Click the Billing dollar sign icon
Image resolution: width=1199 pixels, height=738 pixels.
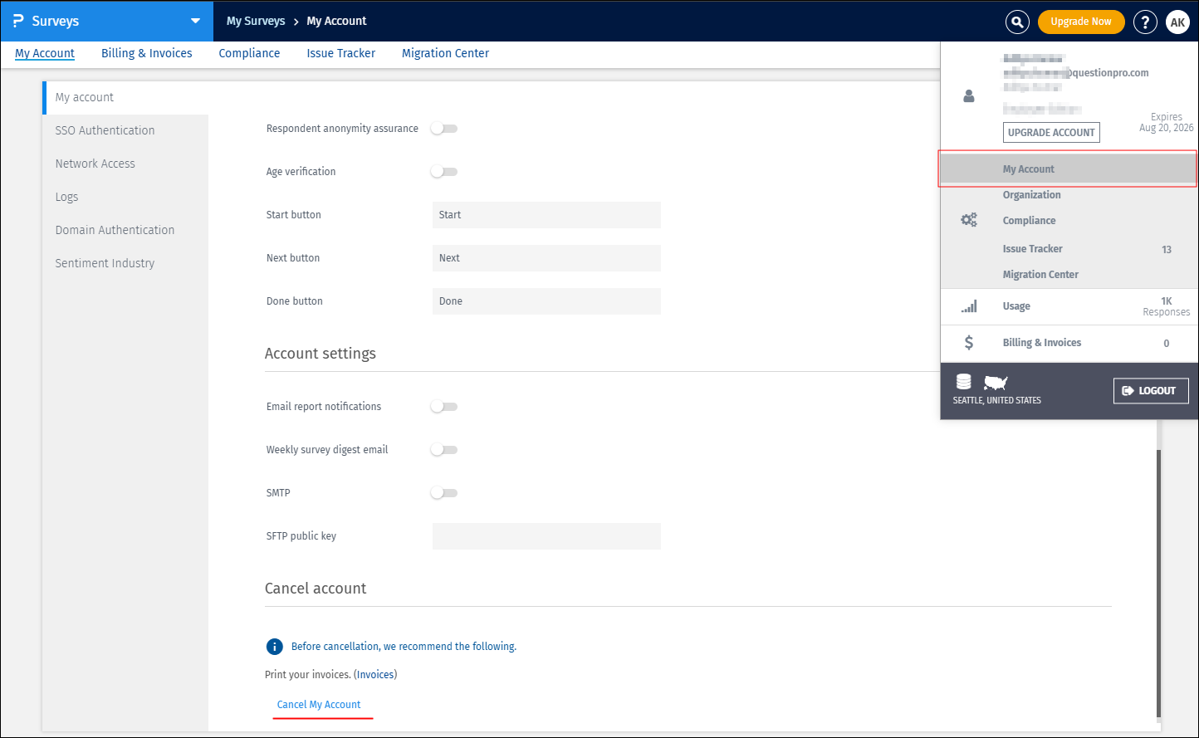coord(968,342)
